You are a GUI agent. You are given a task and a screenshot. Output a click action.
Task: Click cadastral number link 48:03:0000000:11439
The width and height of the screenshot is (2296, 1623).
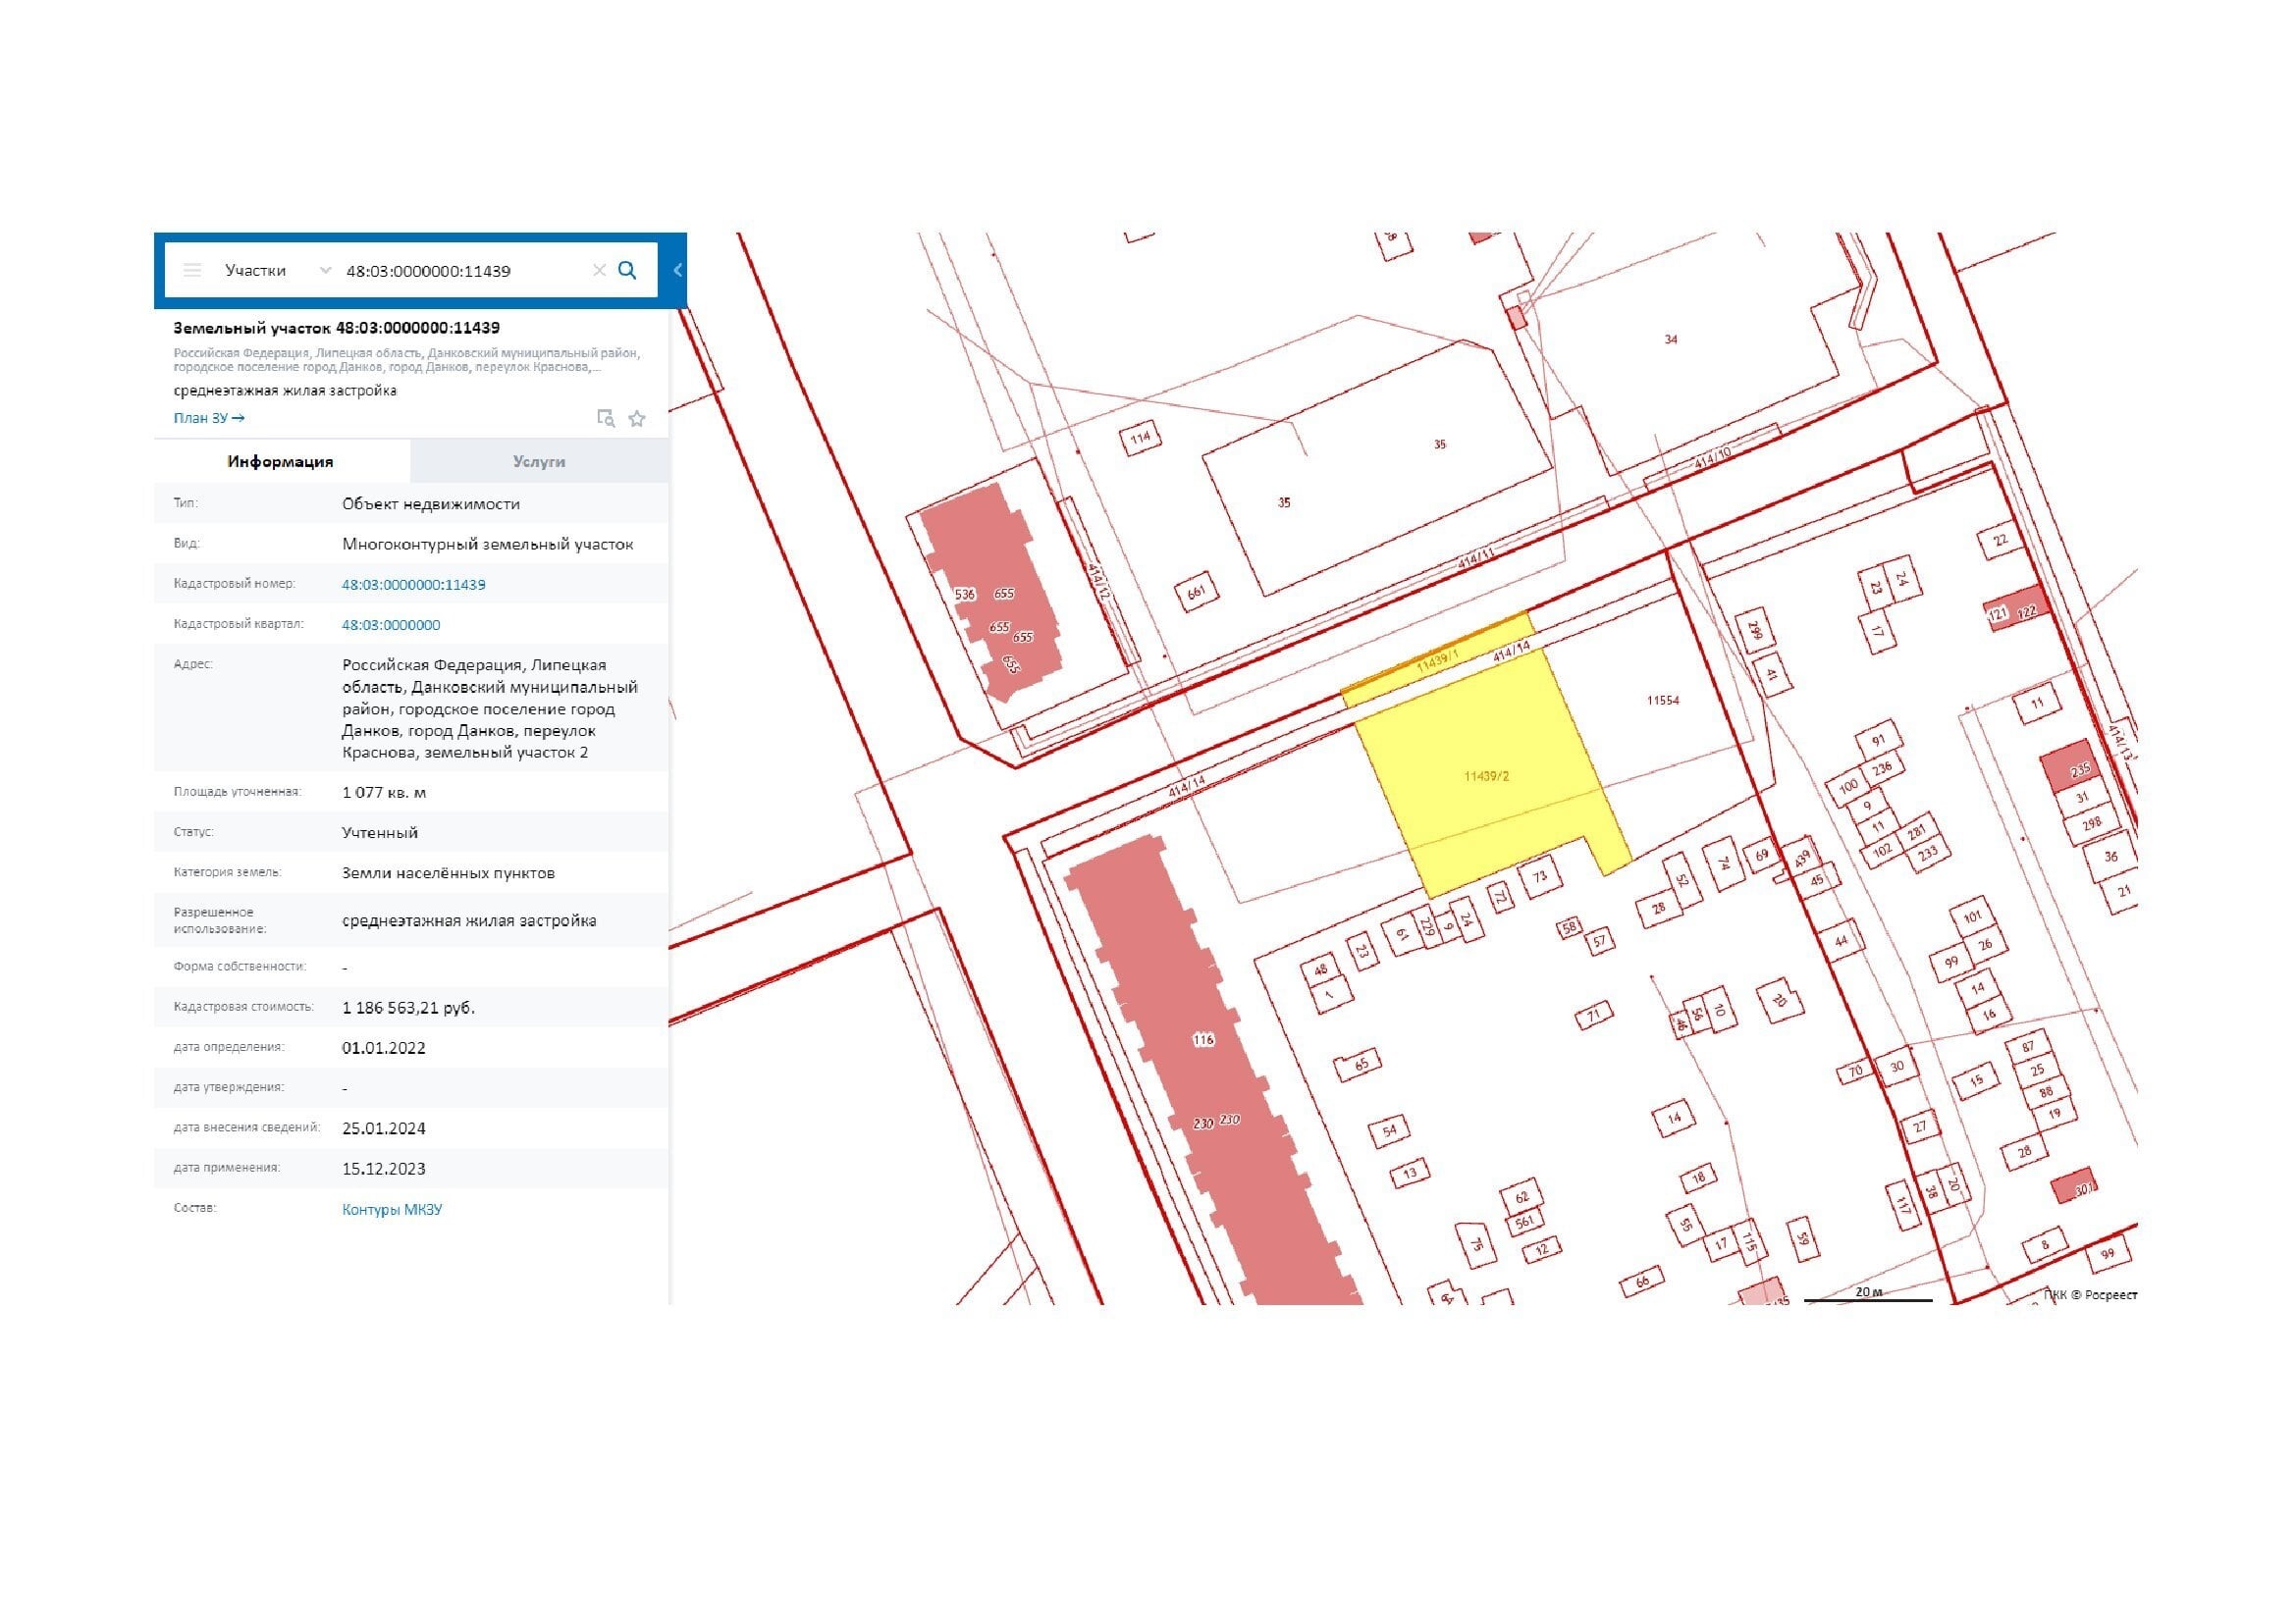click(413, 585)
